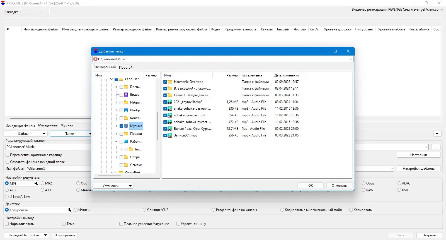Switch to the Простой tab

click(126, 67)
